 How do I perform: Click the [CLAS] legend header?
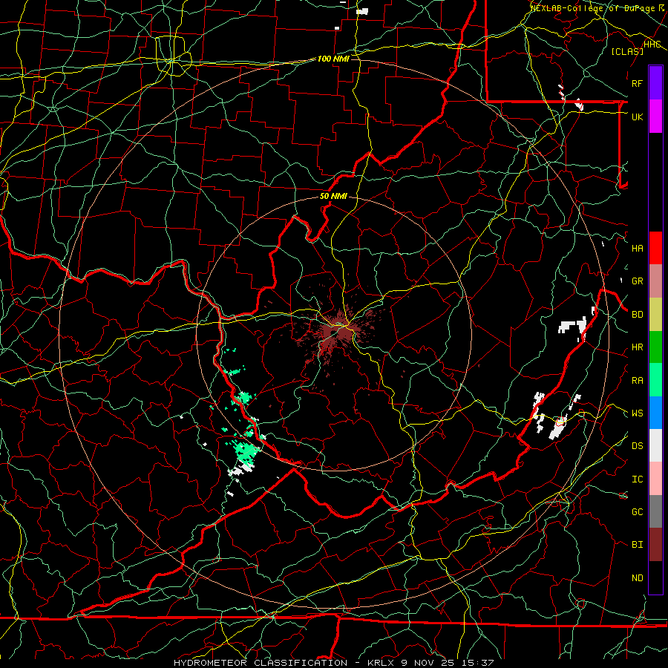627,51
